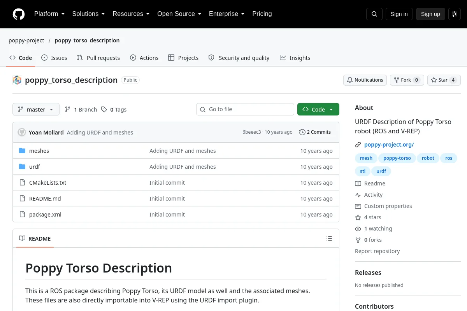Open the appearance settings icon beside Sign up

pyautogui.click(x=455, y=14)
